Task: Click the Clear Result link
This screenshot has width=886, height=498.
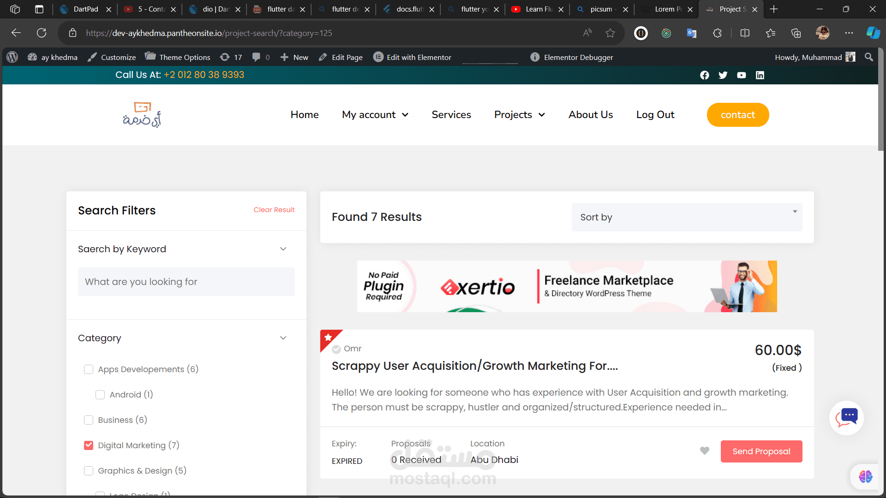Action: [274, 210]
